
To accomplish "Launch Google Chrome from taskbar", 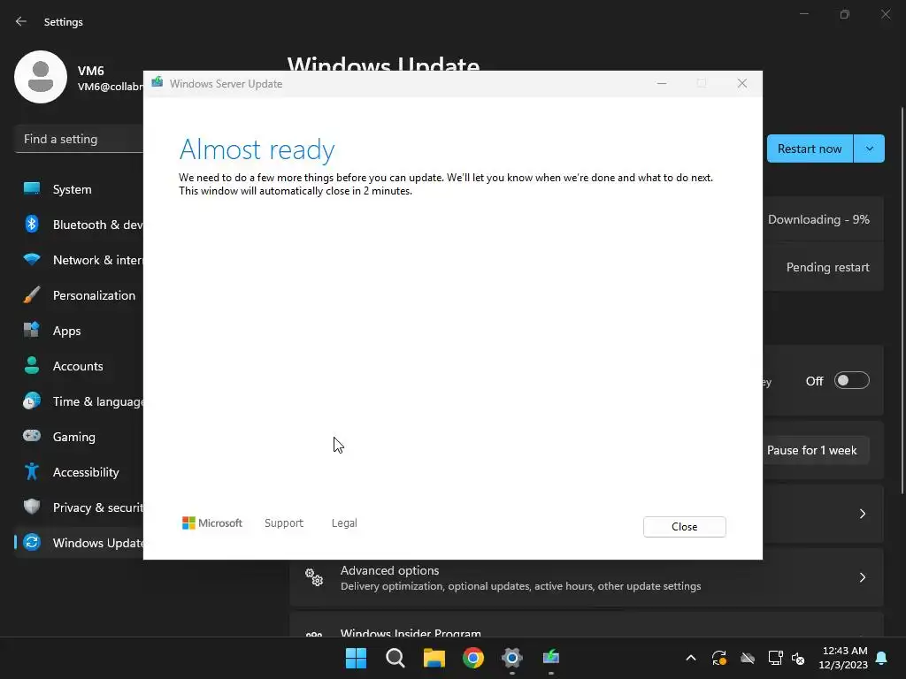I will (x=473, y=658).
